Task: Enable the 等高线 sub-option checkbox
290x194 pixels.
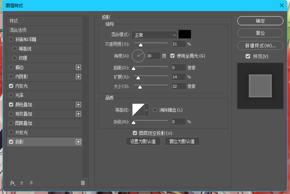Action: pyautogui.click(x=14, y=49)
